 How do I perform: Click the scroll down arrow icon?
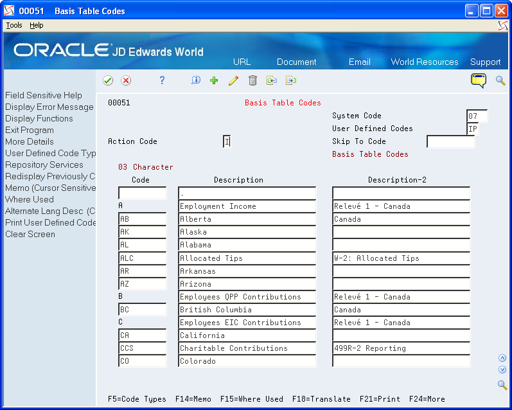[502, 370]
